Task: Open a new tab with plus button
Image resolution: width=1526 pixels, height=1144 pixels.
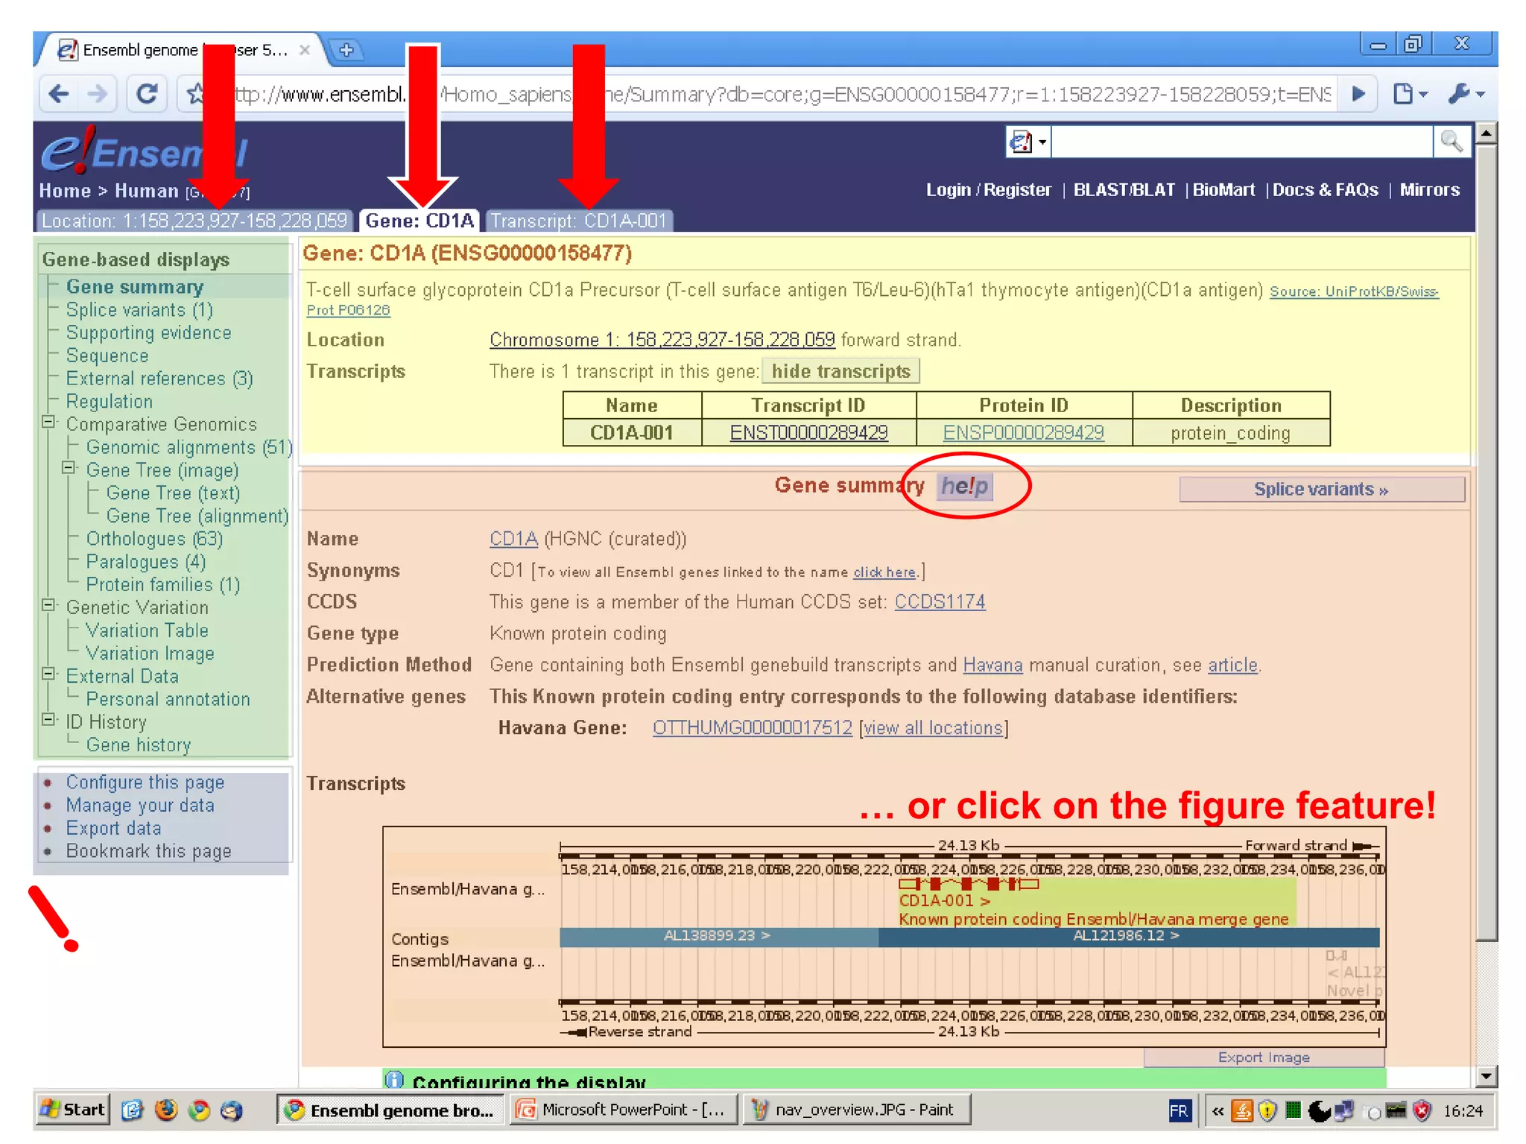Action: click(x=346, y=50)
